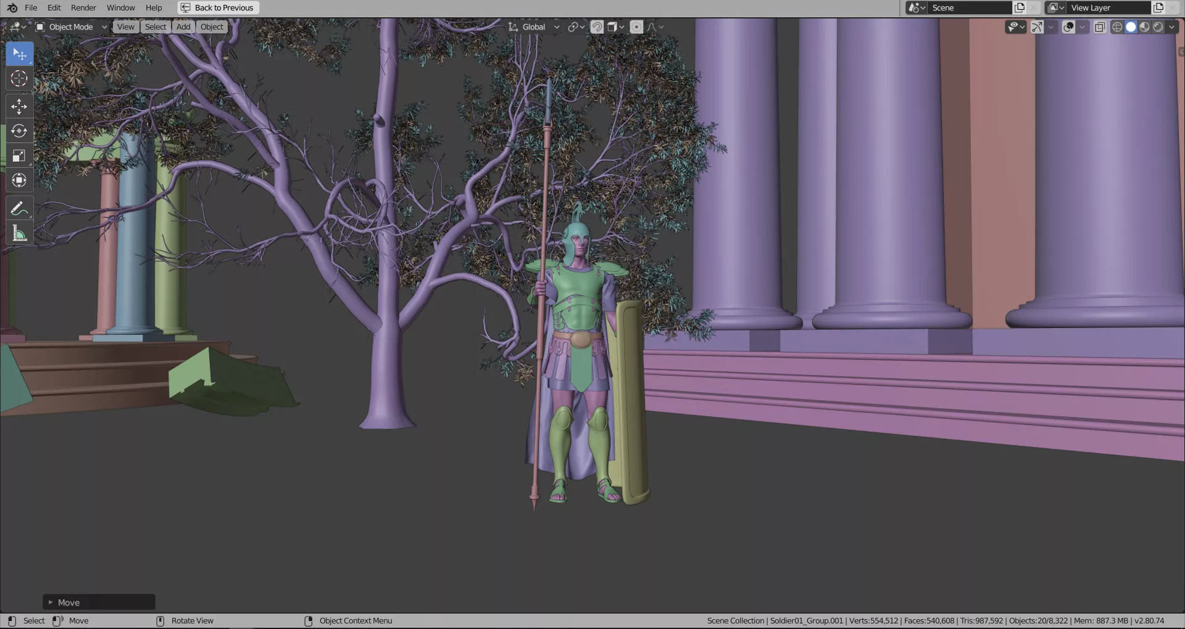This screenshot has width=1185, height=629.
Task: Toggle snapping magnet in the header
Action: point(597,27)
